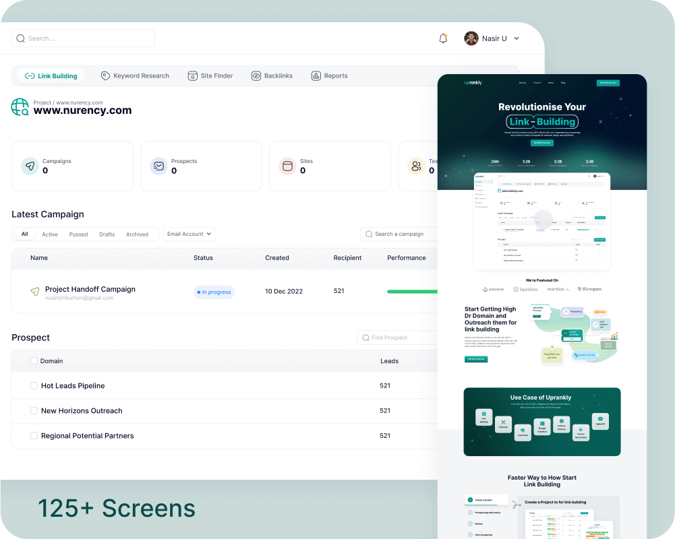The width and height of the screenshot is (675, 539).
Task: Click the globe project icon
Action: click(20, 107)
